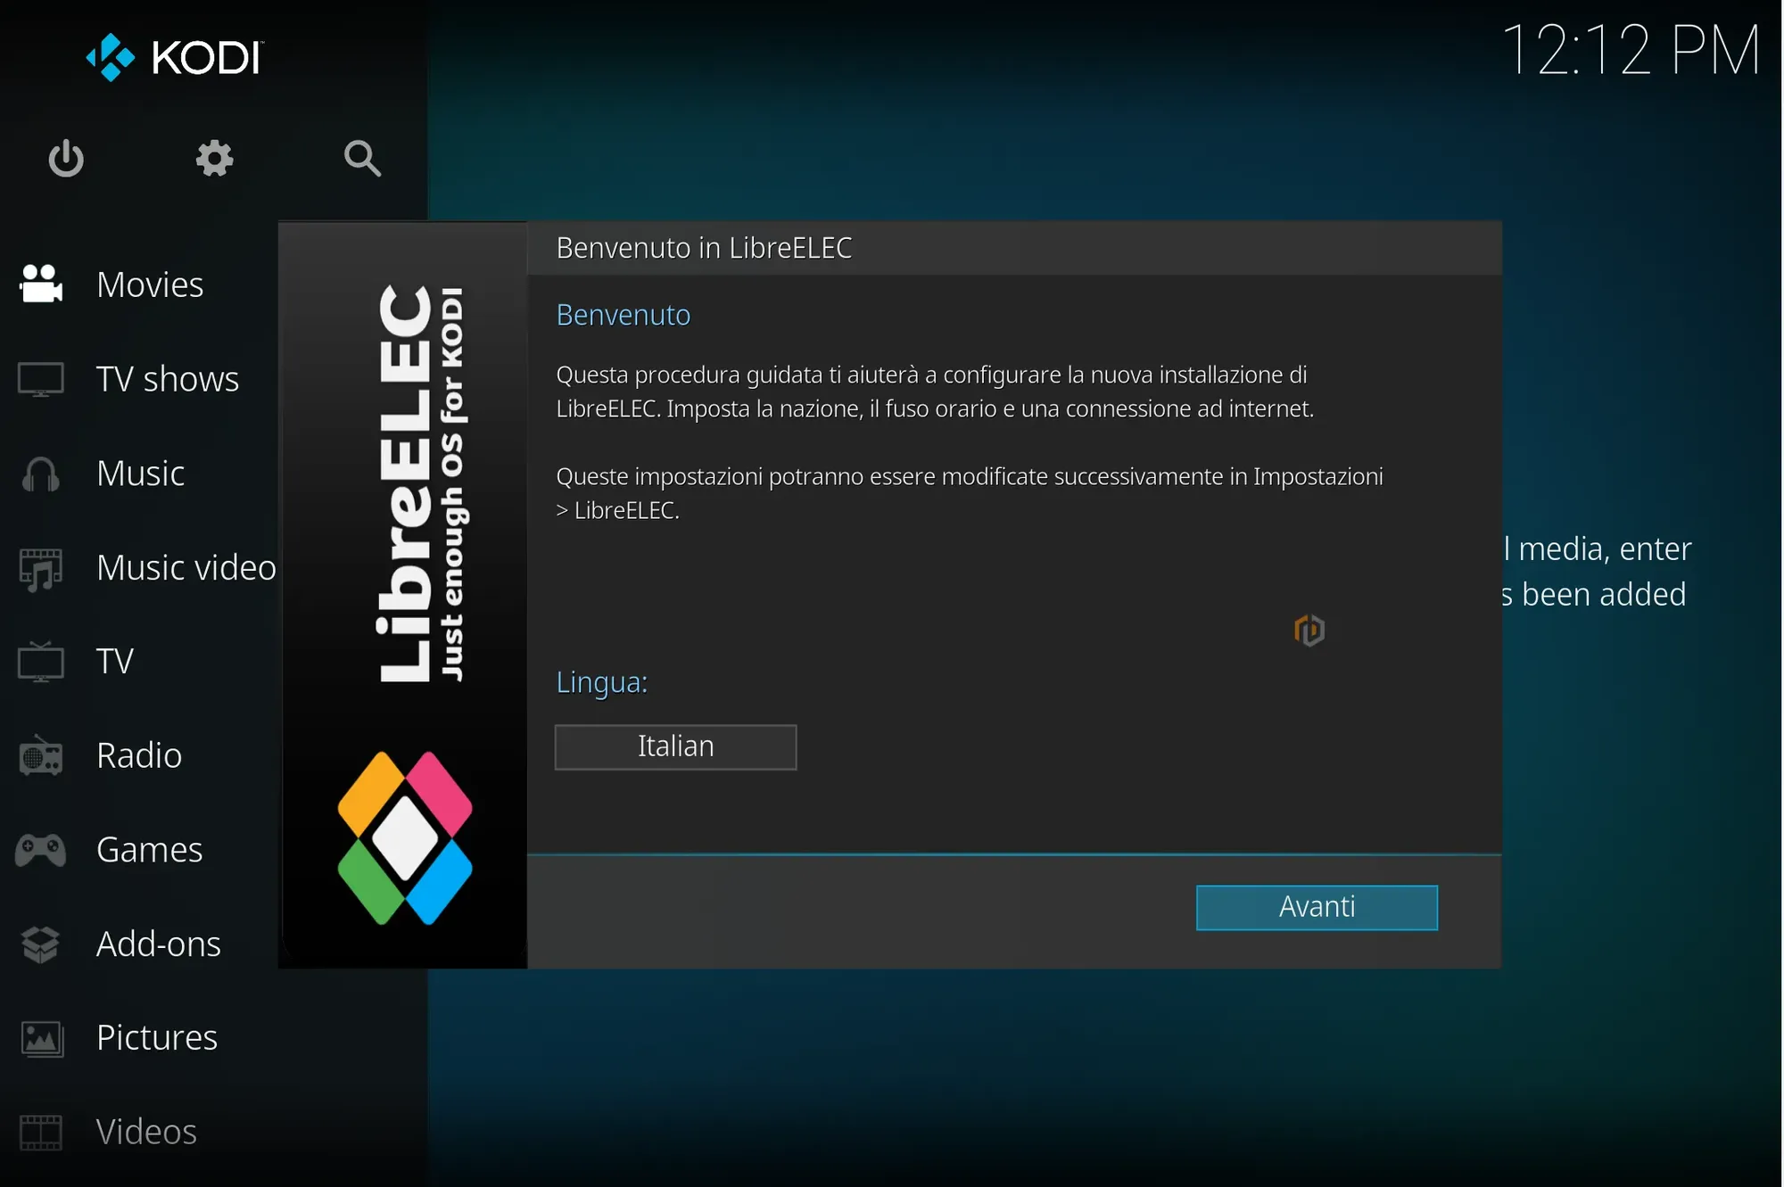
Task: Click the Benvenuto in LibreELEC dialog title
Action: (704, 248)
